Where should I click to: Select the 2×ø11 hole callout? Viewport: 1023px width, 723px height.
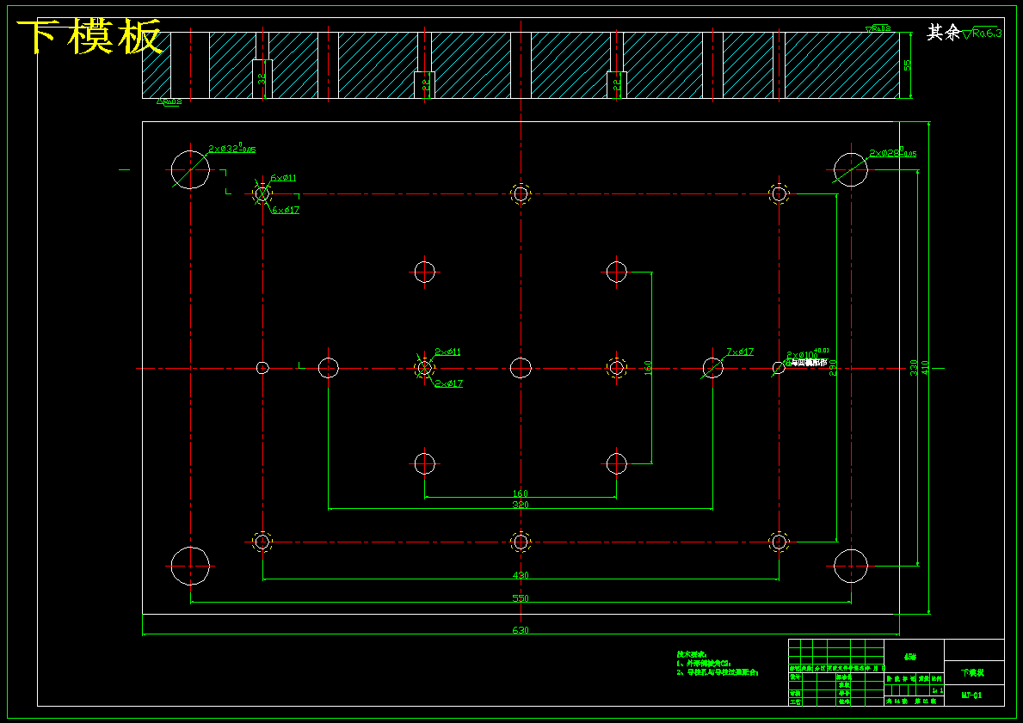pos(447,352)
